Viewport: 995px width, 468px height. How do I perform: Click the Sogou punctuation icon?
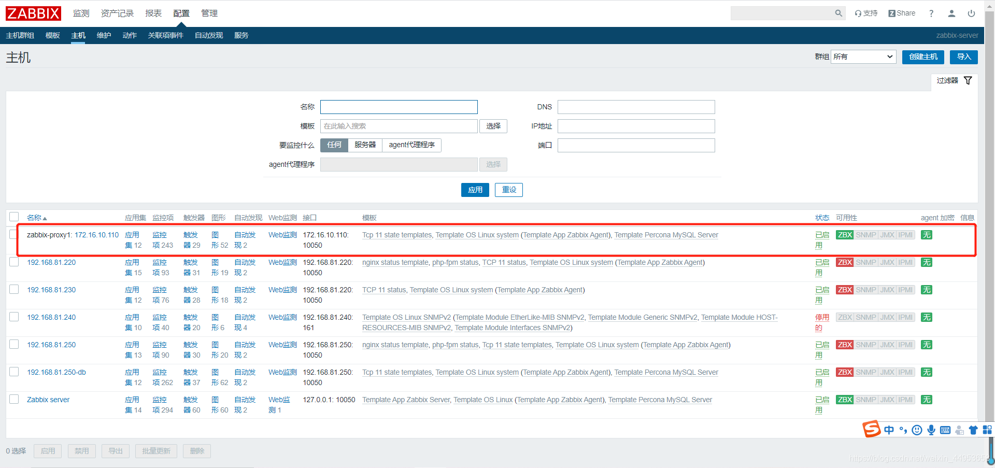coord(903,430)
